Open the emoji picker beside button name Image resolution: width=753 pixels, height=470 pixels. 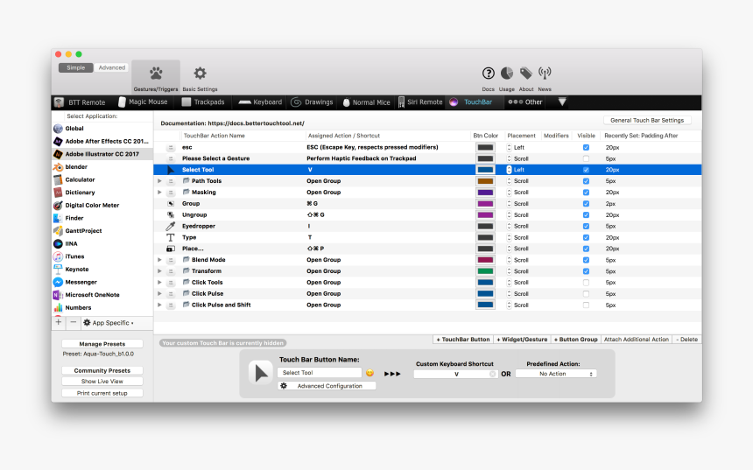click(369, 373)
